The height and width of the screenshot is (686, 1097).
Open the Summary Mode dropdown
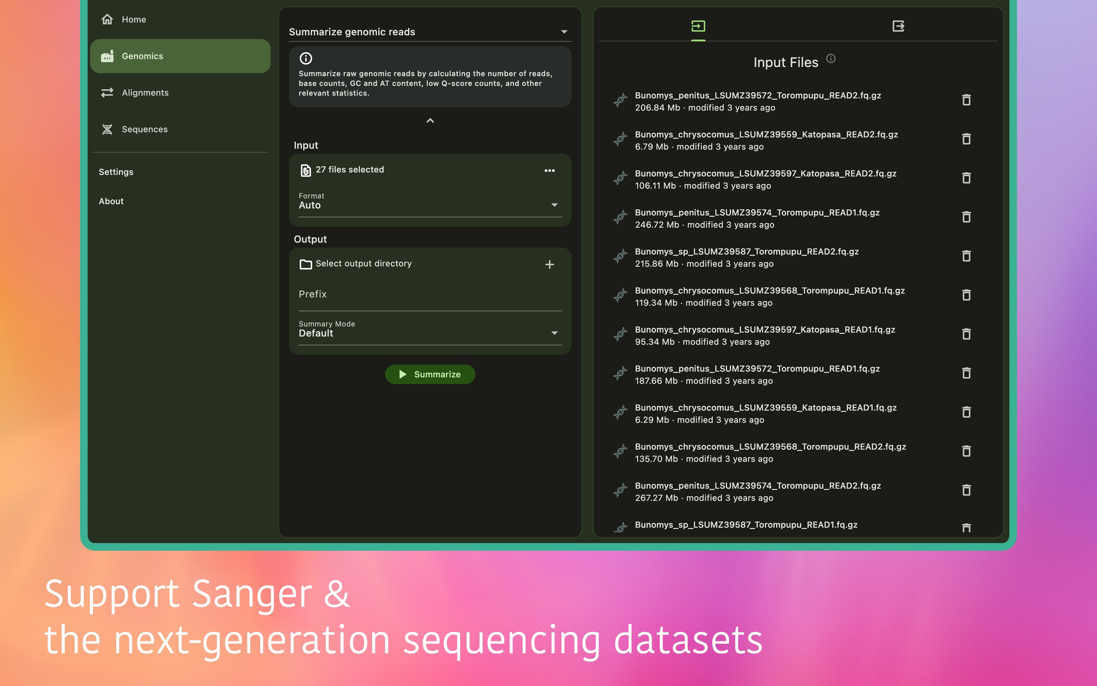(554, 333)
